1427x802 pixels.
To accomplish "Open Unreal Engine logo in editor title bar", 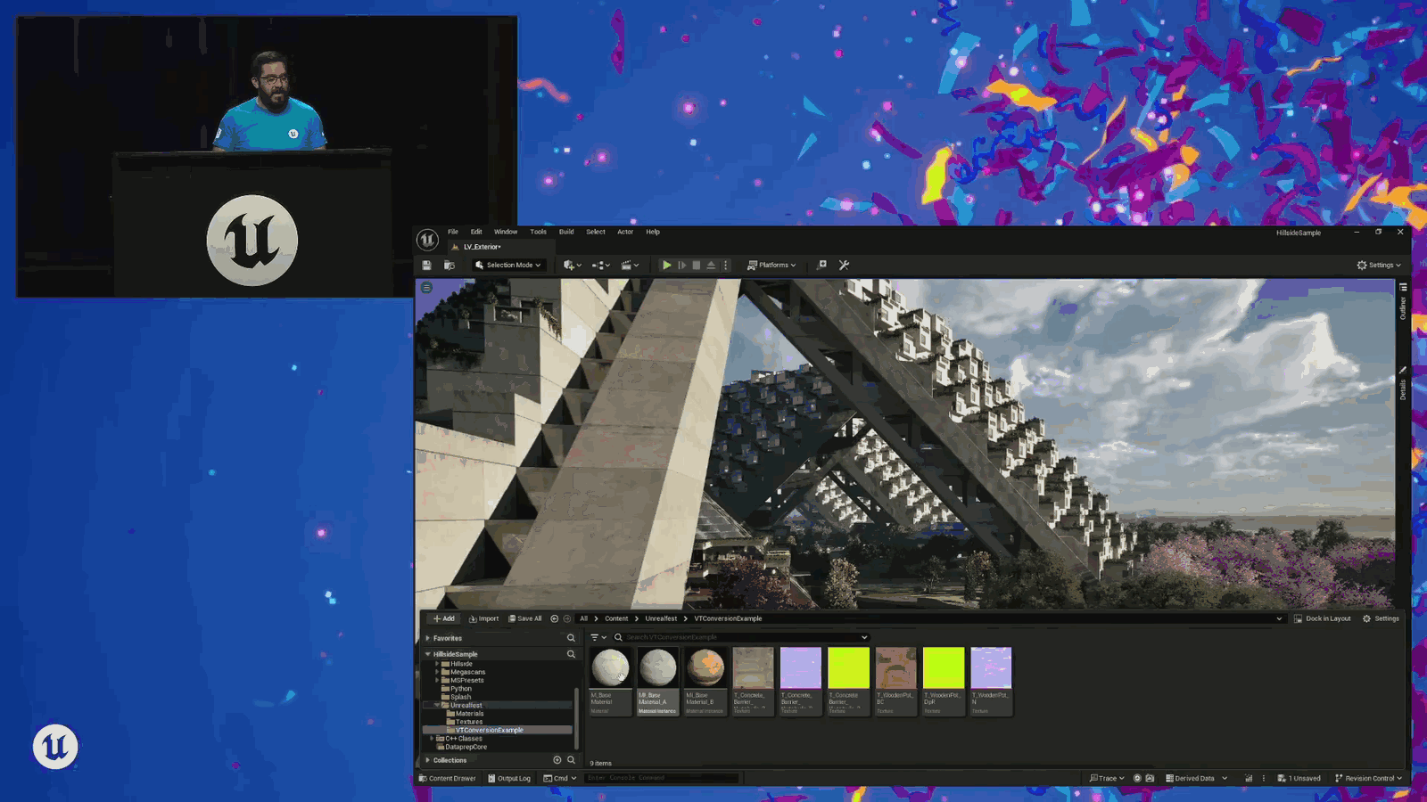I will pyautogui.click(x=427, y=240).
